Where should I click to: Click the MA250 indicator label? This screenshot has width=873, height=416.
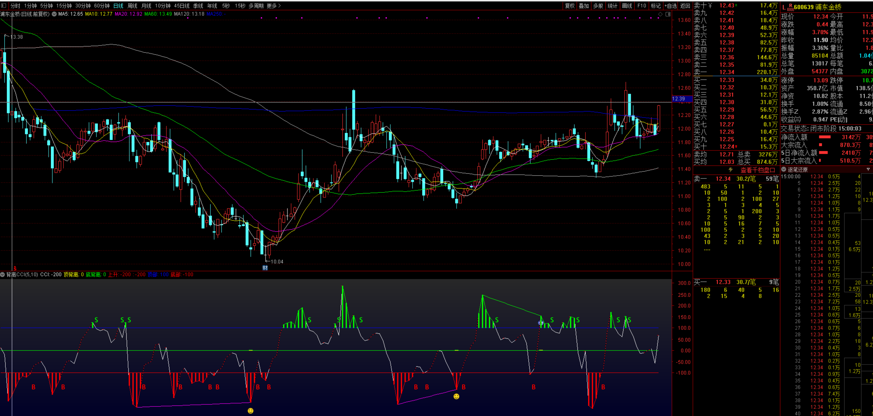pos(216,14)
